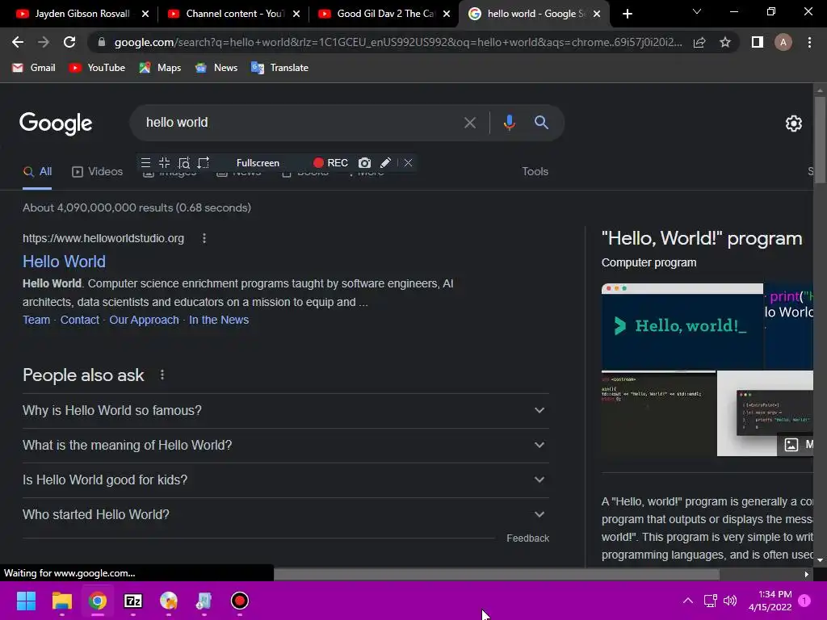827x620 pixels.
Task: Open tab search chevron
Action: point(697,11)
